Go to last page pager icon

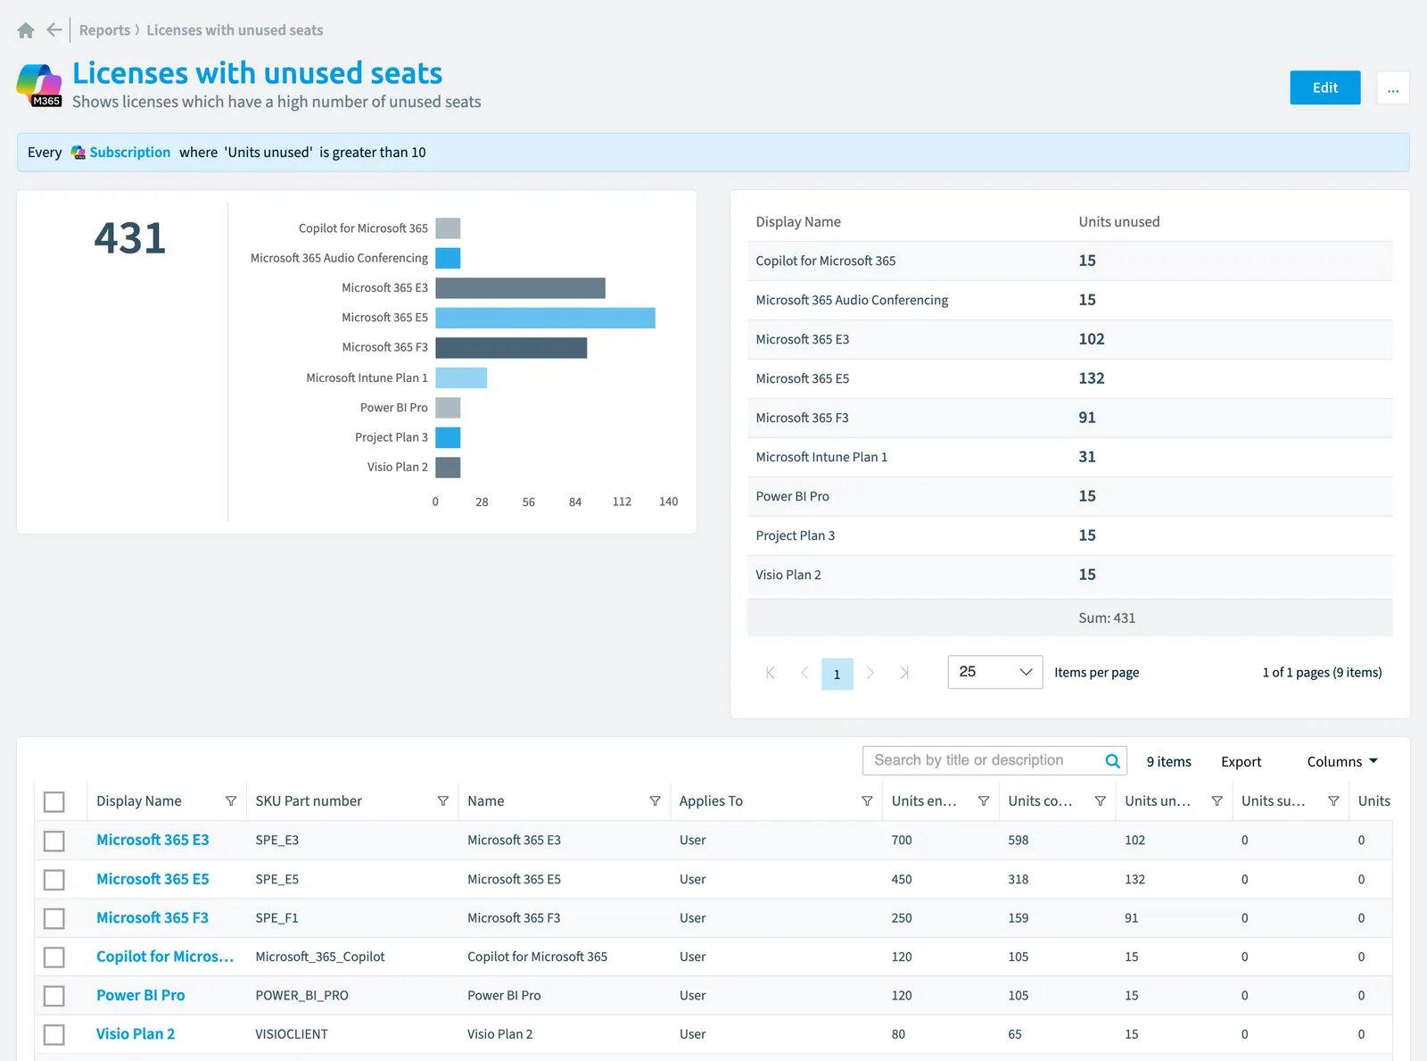(x=904, y=673)
